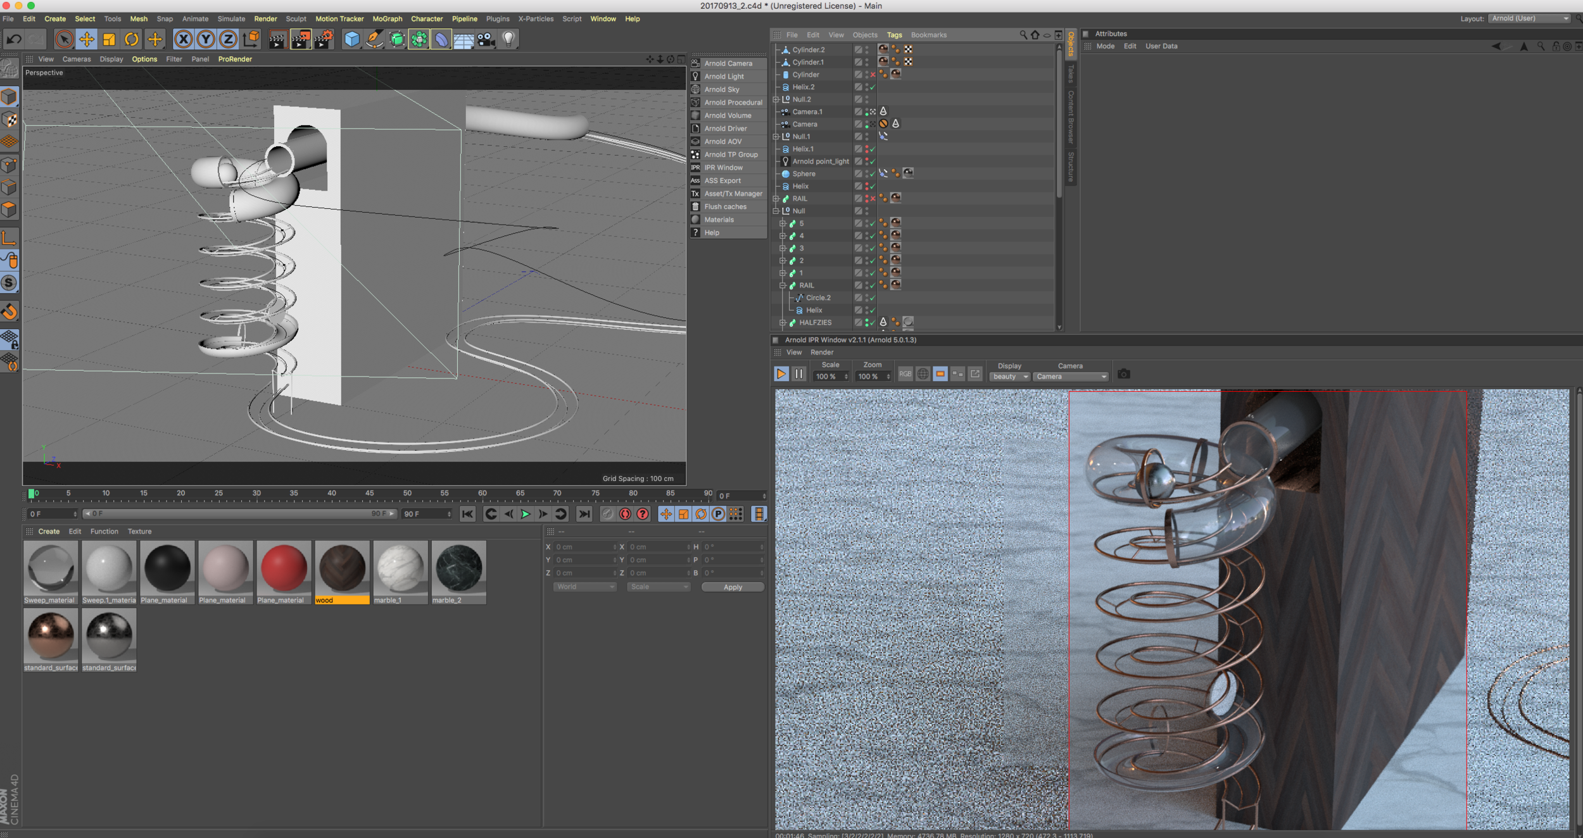Collapse the Null group tree item
This screenshot has height=838, width=1583.
pyautogui.click(x=776, y=211)
